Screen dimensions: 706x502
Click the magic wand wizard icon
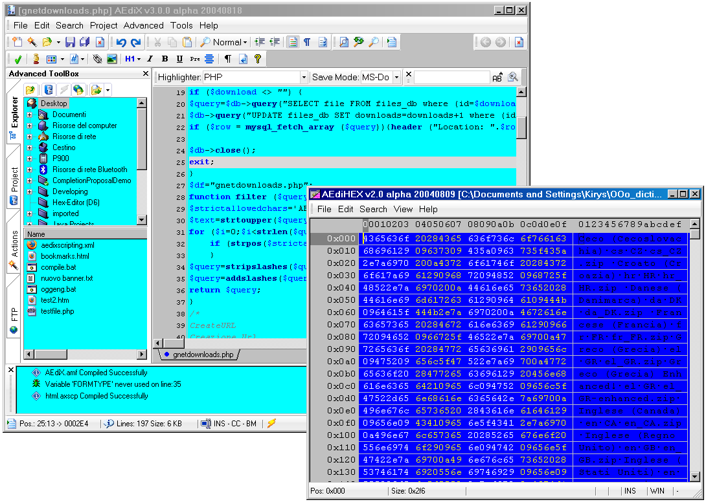(x=32, y=42)
